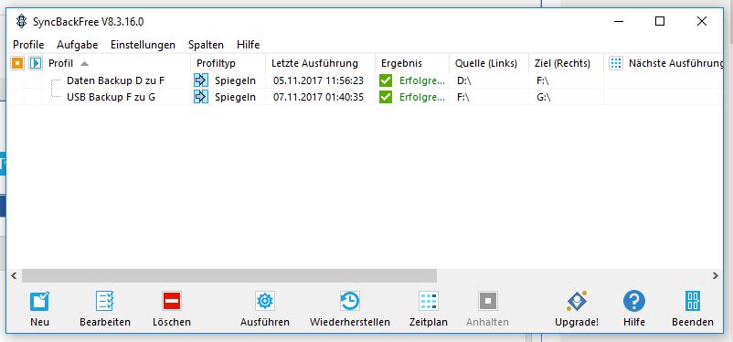Image resolution: width=733 pixels, height=342 pixels.
Task: Sort by the Profil column header
Action: 60,63
